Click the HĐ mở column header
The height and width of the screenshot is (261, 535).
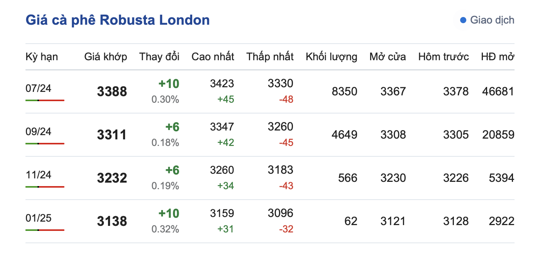pos(498,57)
